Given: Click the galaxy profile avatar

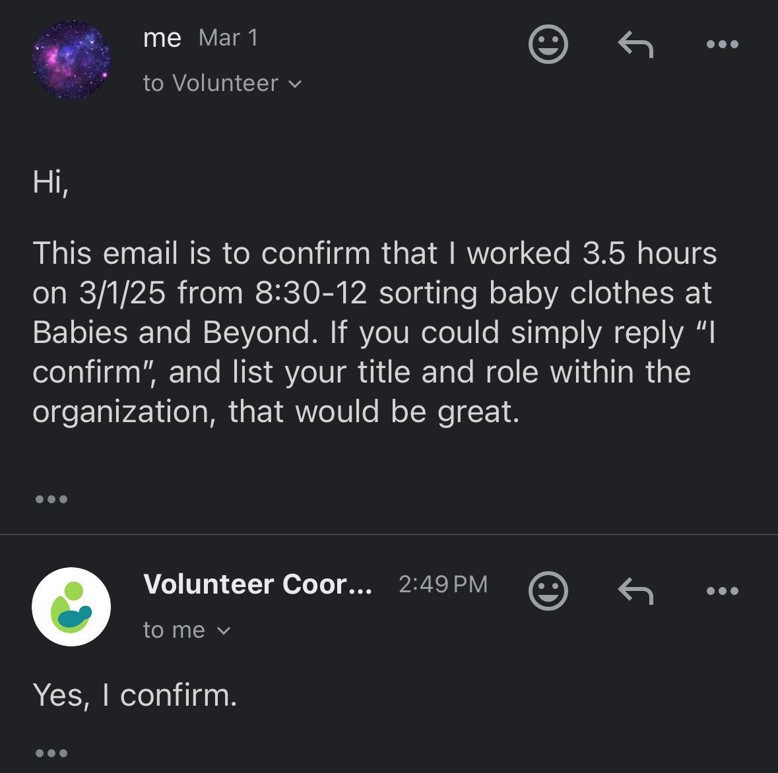Looking at the screenshot, I should tap(71, 59).
